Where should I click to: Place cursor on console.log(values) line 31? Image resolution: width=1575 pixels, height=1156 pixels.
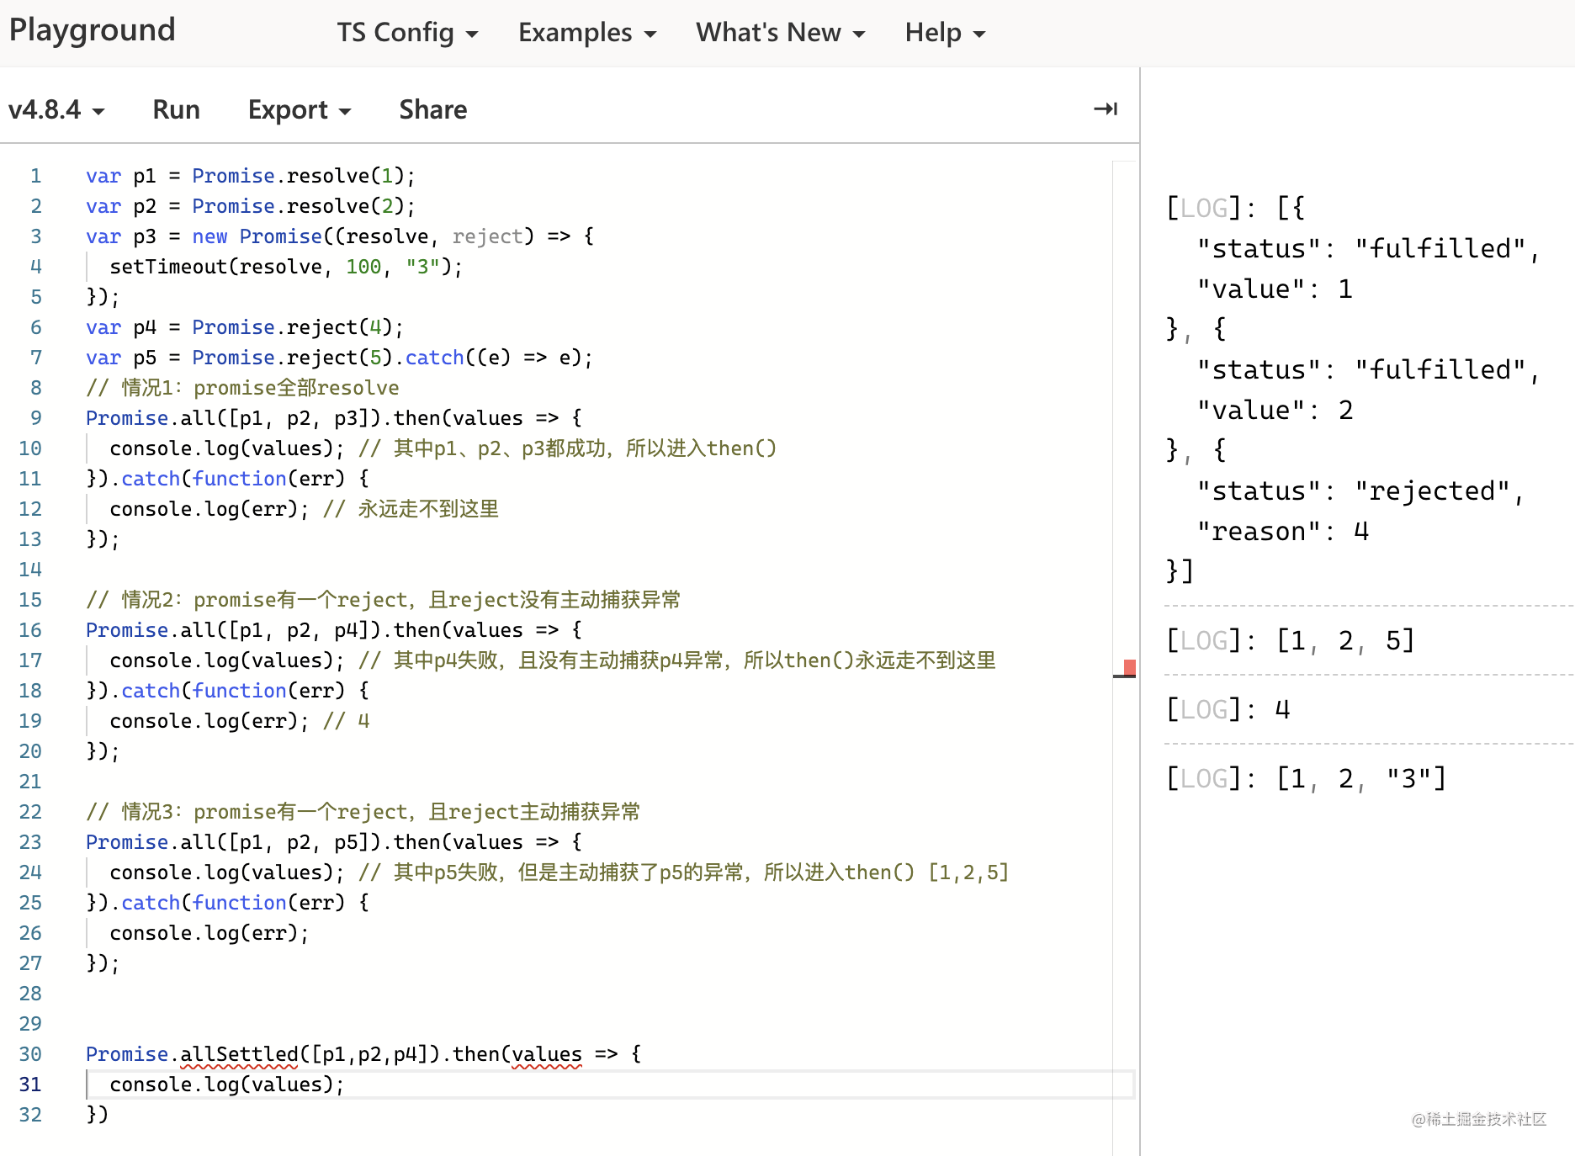coord(226,1084)
